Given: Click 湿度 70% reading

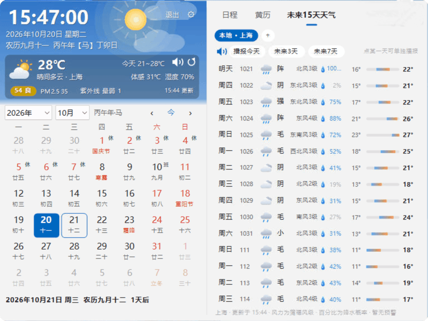Looking at the screenshot, I should point(180,77).
